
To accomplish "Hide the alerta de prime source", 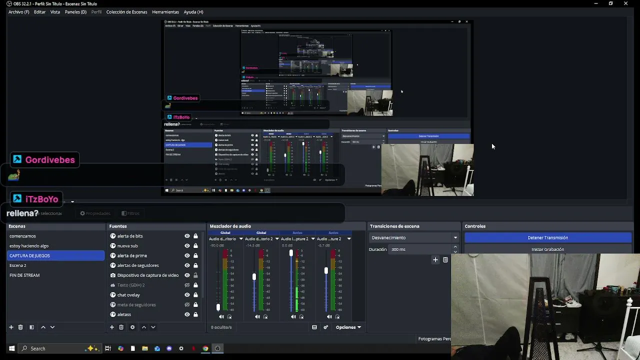I will click(x=187, y=255).
